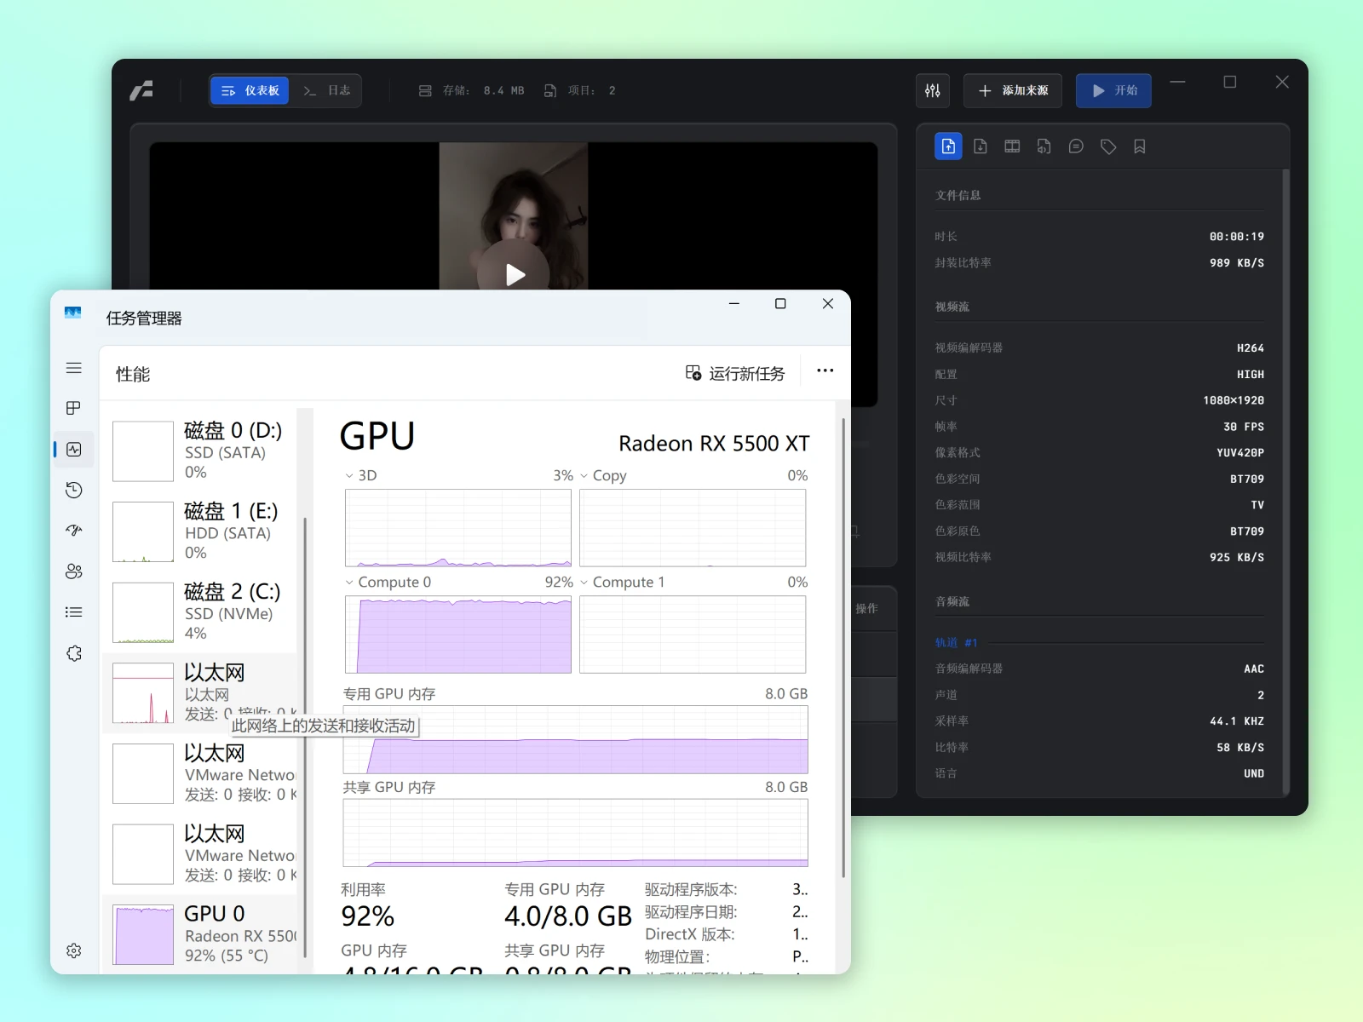This screenshot has width=1363, height=1022.
Task: Toggle the Task Manager hamburger navigation menu
Action: point(74,368)
